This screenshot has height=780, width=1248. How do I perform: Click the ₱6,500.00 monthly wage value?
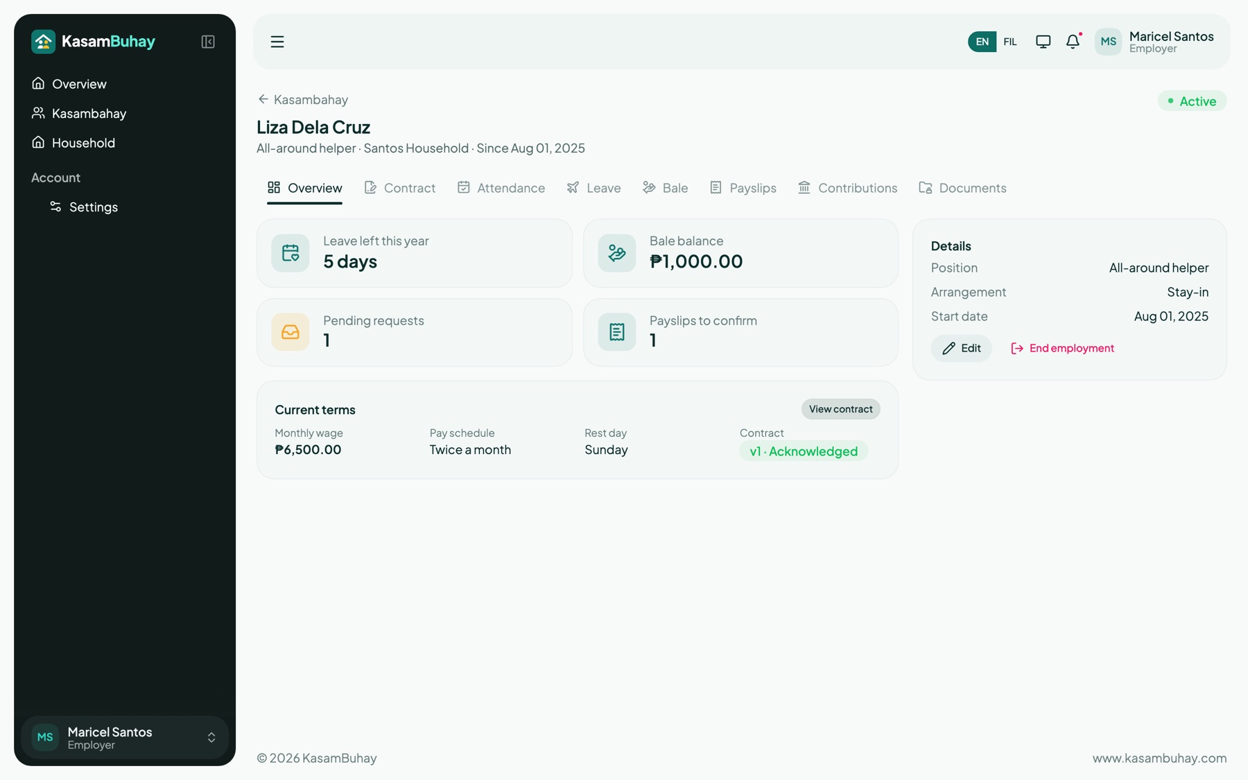308,449
